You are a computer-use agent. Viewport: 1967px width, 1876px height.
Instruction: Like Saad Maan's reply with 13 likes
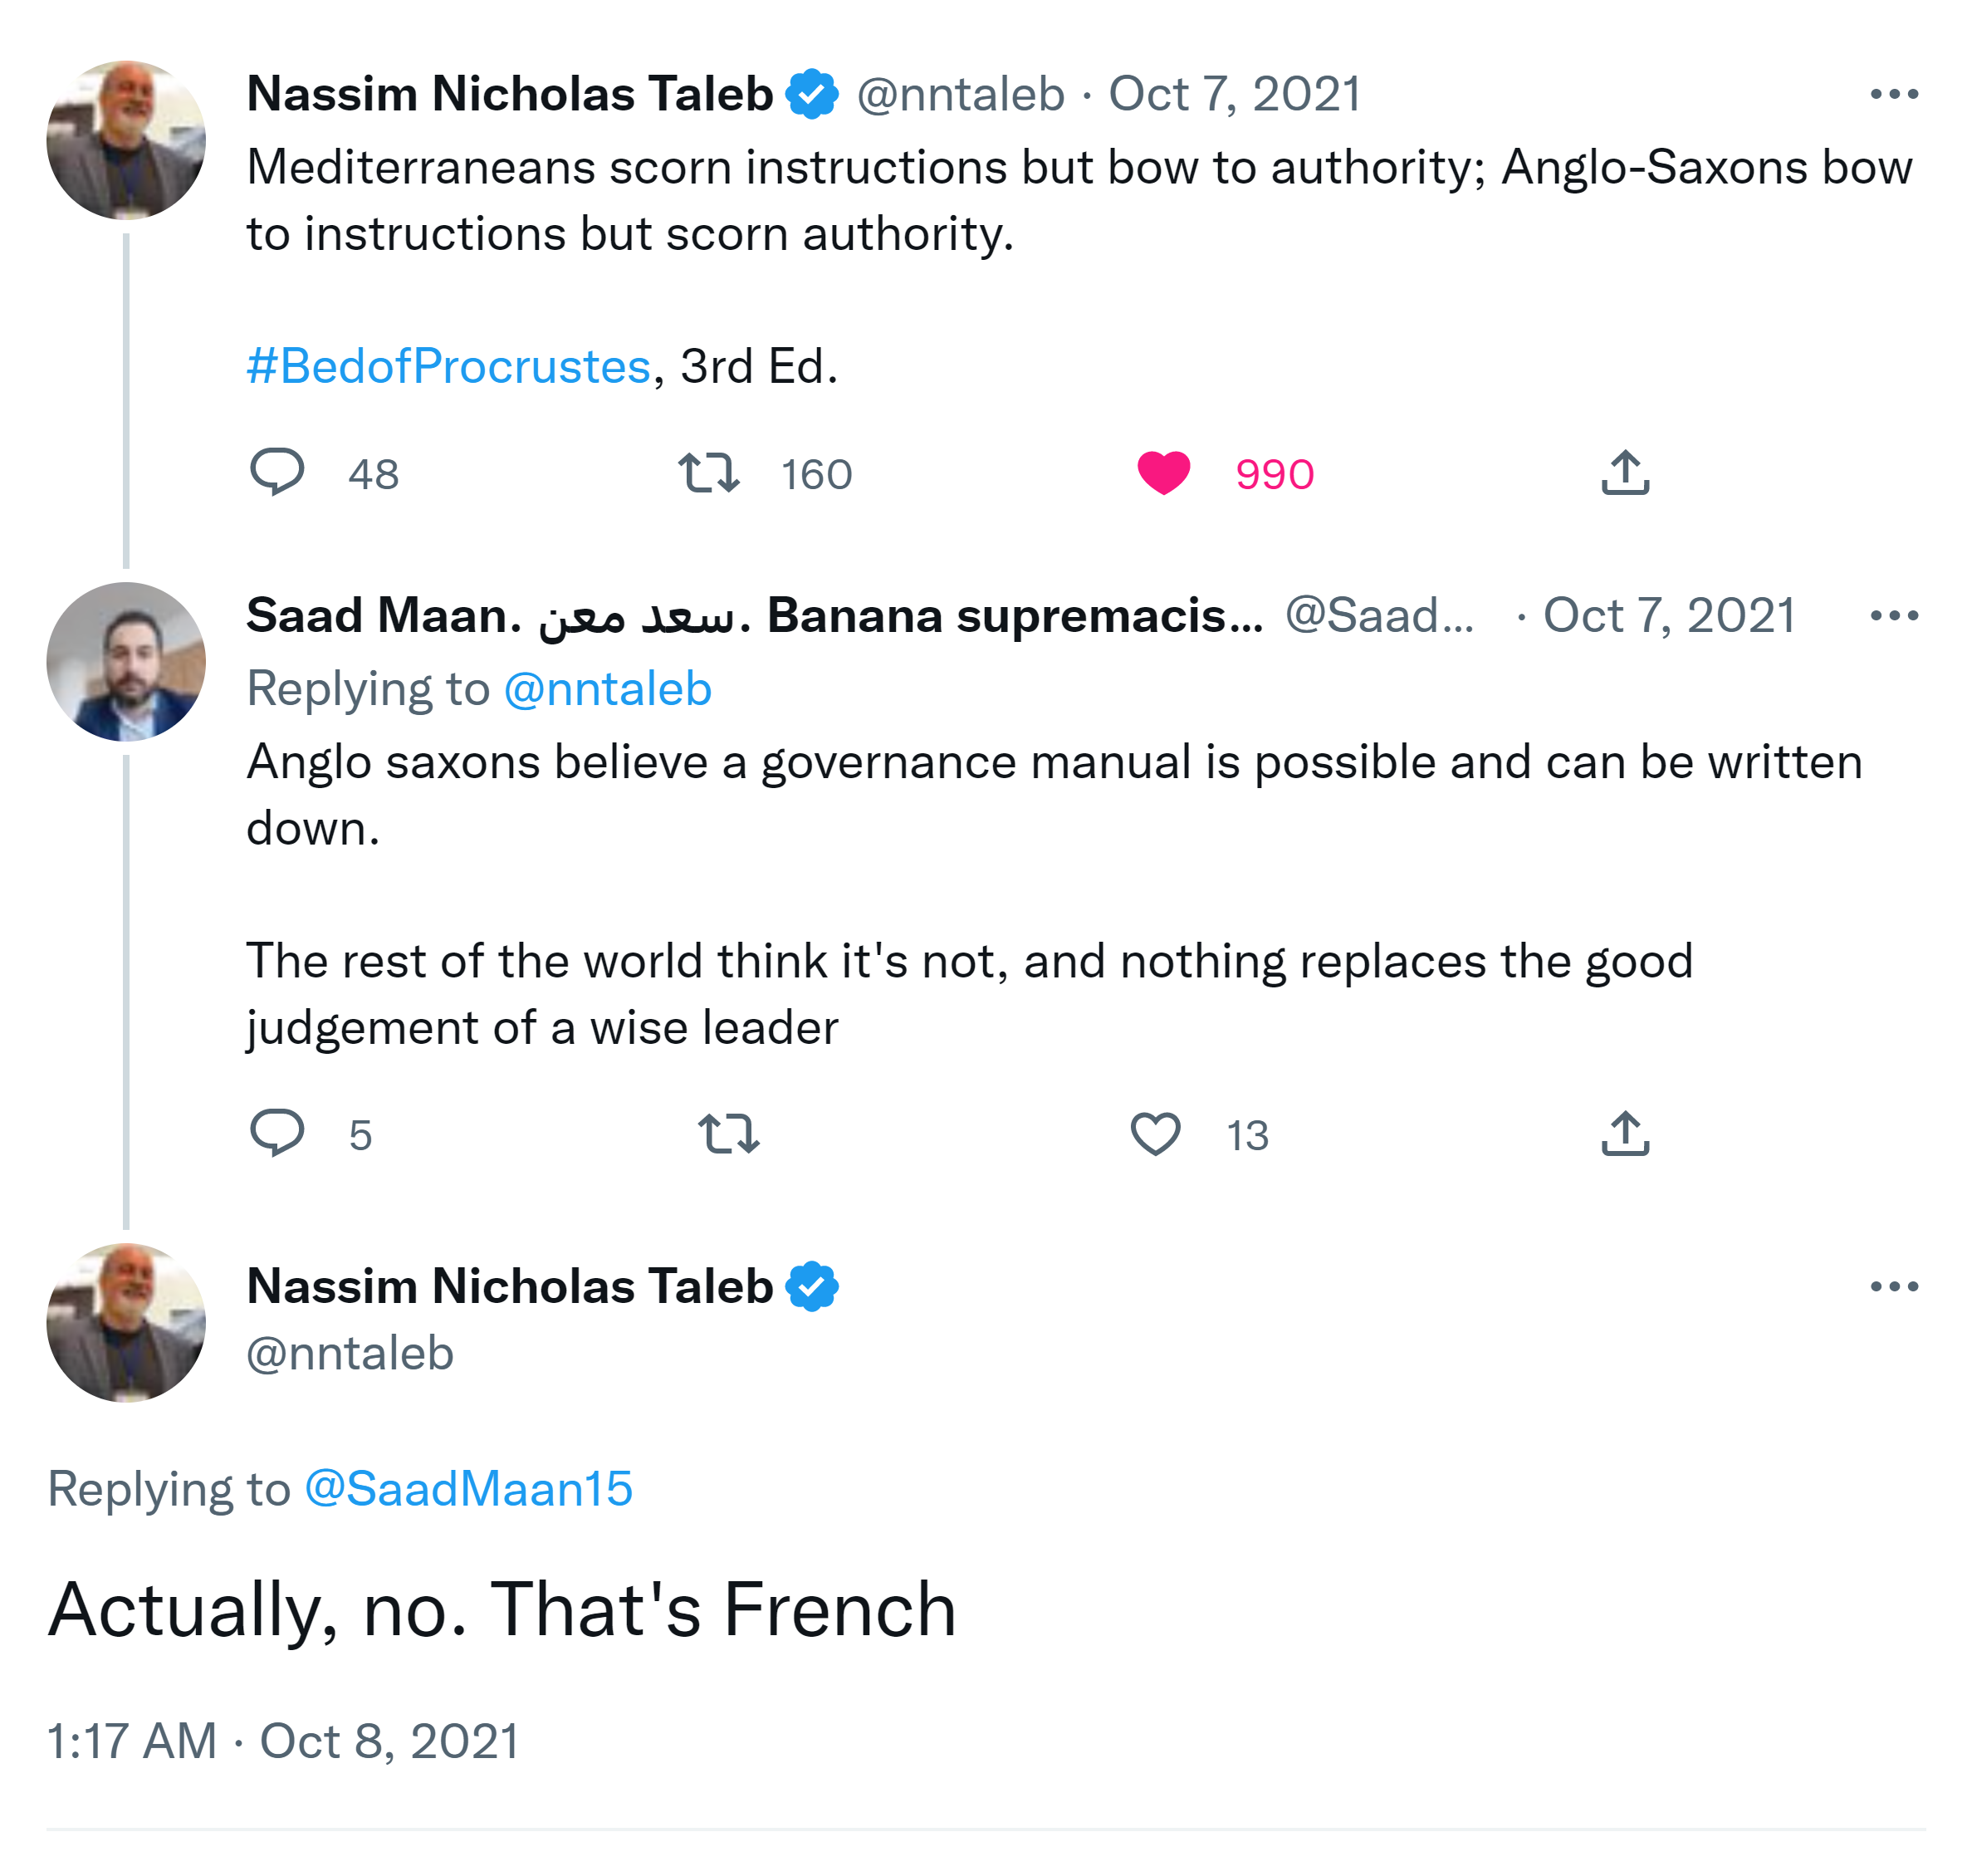click(x=1155, y=1133)
